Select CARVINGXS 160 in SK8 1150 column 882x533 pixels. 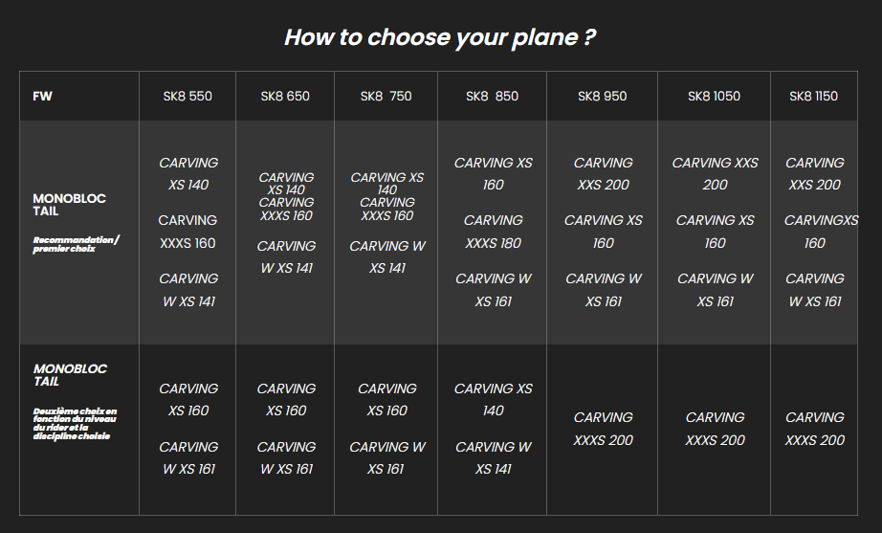(x=821, y=232)
